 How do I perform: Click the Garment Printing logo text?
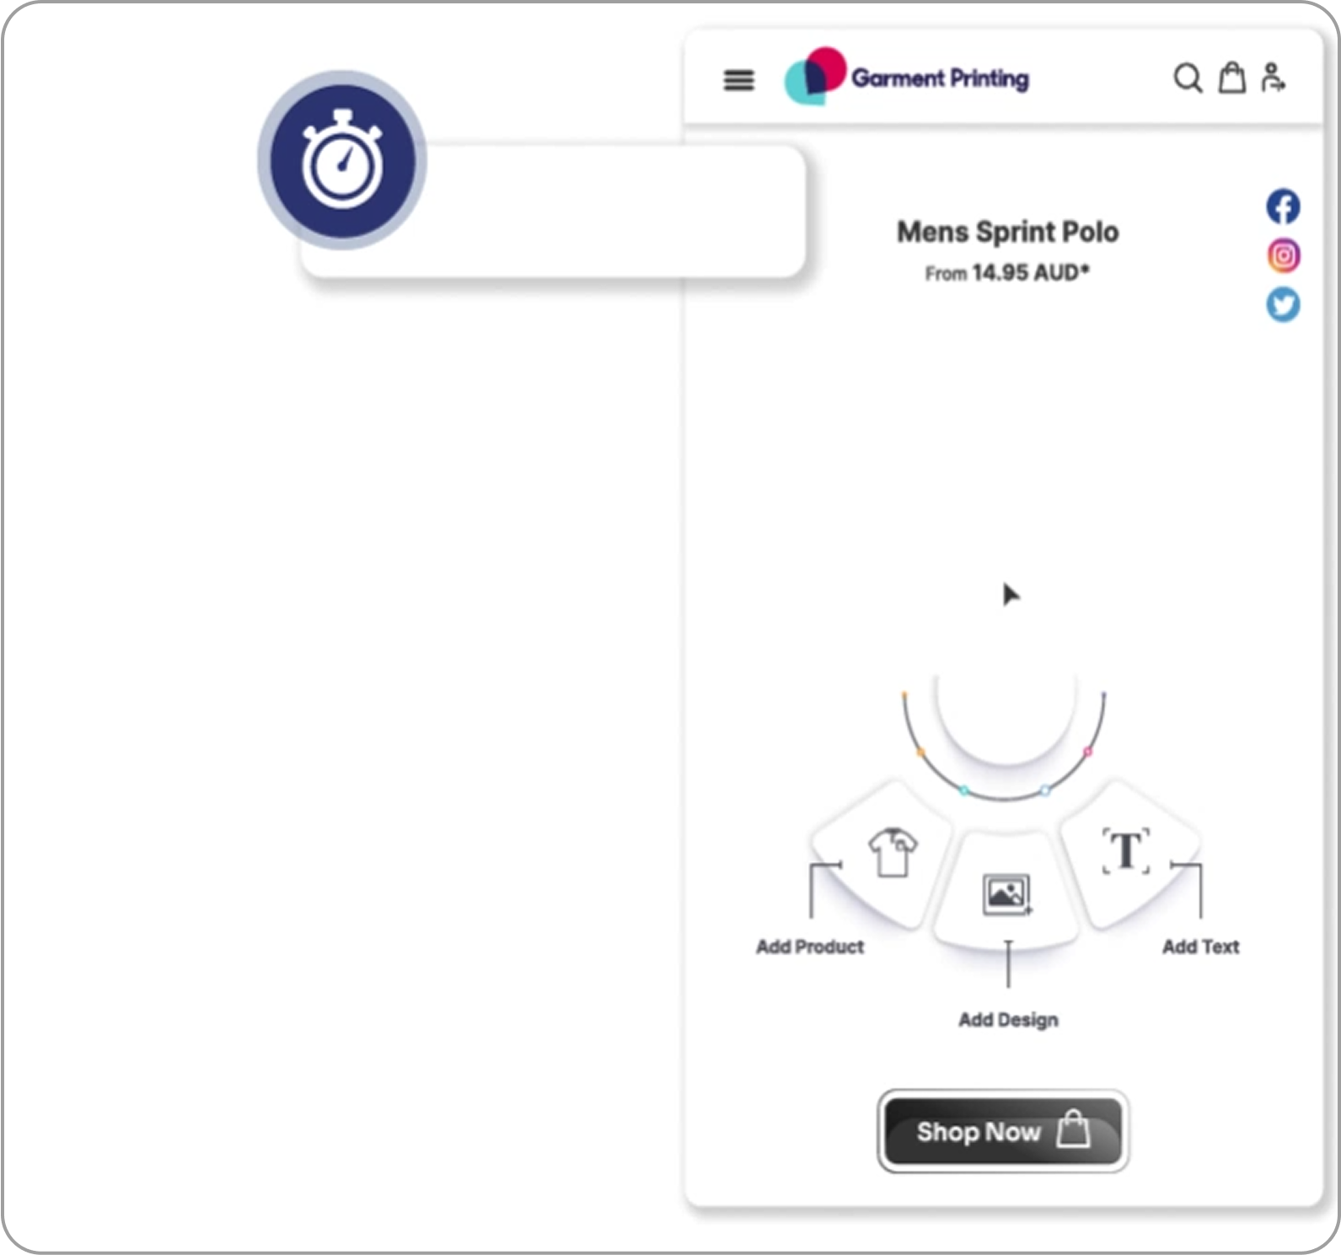tap(940, 78)
